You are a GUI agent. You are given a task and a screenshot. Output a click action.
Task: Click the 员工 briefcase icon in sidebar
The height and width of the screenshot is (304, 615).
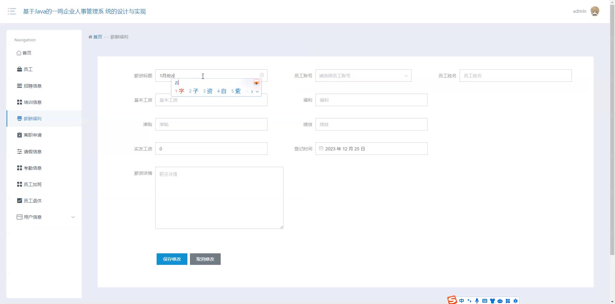20,69
